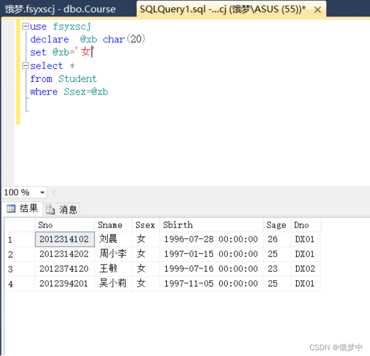The image size is (370, 356).
Task: Click the Ssex column header
Action: coord(146,225)
